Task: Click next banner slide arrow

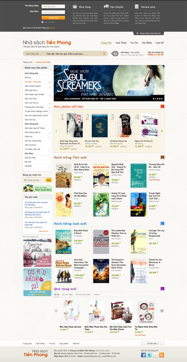Action: tap(61, 99)
